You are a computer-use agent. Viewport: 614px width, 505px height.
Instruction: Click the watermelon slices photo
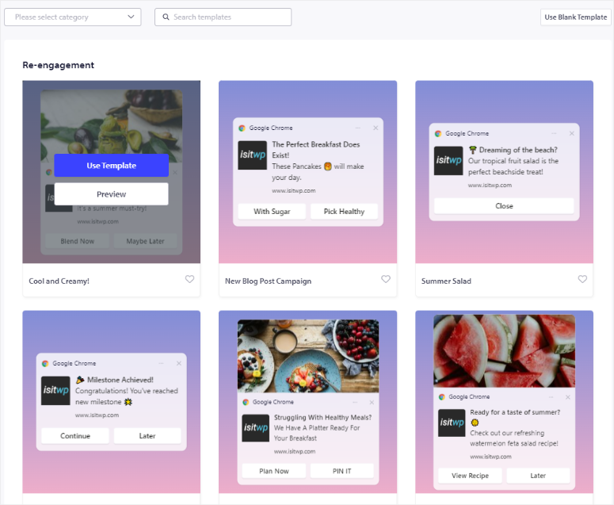[505, 351]
